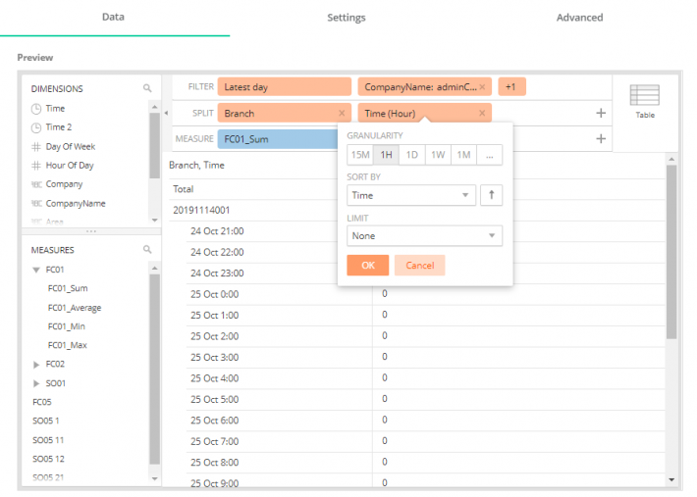Switch to the Settings tab
The width and height of the screenshot is (697, 497).
pos(347,18)
